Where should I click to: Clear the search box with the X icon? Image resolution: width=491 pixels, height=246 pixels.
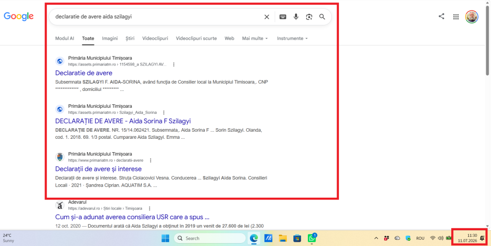click(x=267, y=17)
